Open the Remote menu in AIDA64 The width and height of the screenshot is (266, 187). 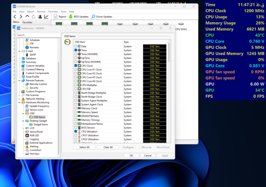coord(41,12)
